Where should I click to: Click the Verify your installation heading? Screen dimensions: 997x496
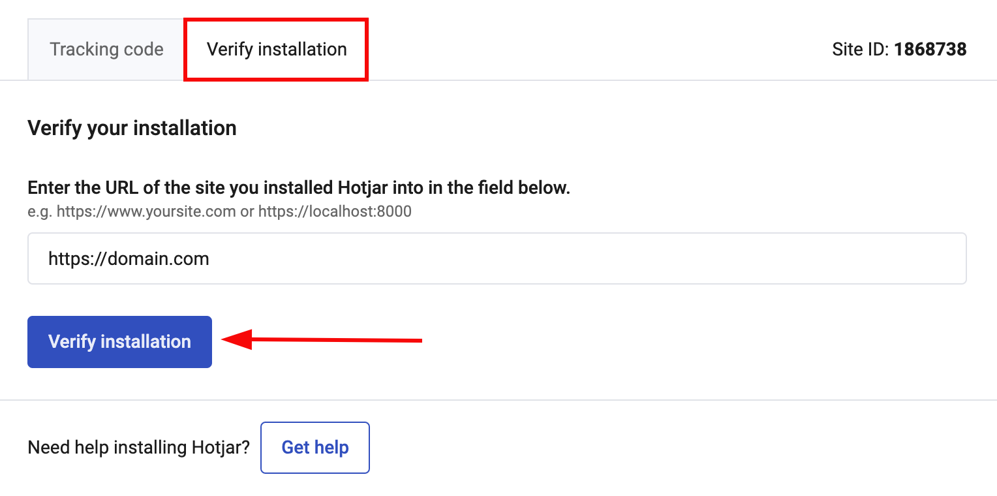pos(132,128)
